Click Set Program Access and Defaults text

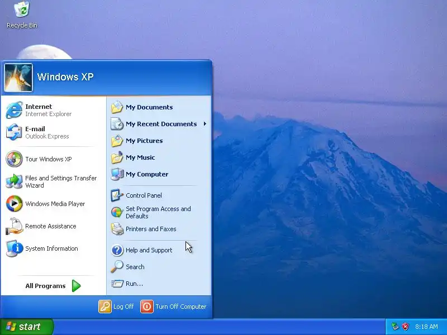coord(158,213)
